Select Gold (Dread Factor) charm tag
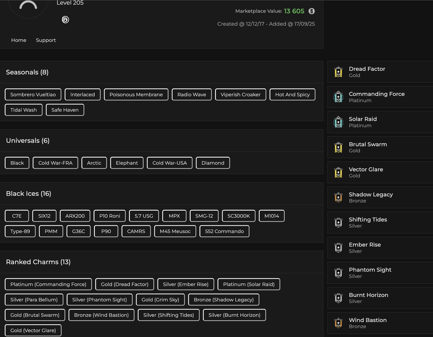The width and height of the screenshot is (433, 337). [x=124, y=284]
